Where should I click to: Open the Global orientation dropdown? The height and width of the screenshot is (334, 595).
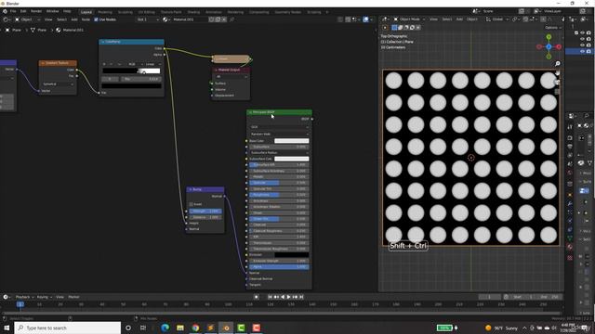(x=498, y=19)
